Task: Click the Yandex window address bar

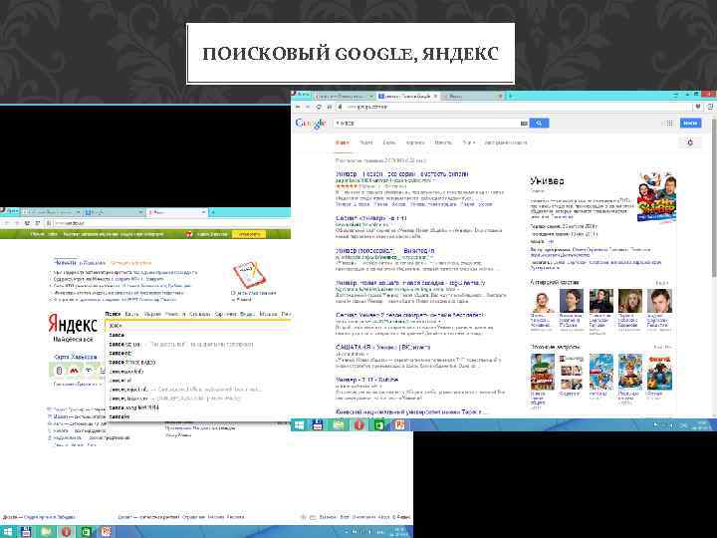Action: (169, 223)
